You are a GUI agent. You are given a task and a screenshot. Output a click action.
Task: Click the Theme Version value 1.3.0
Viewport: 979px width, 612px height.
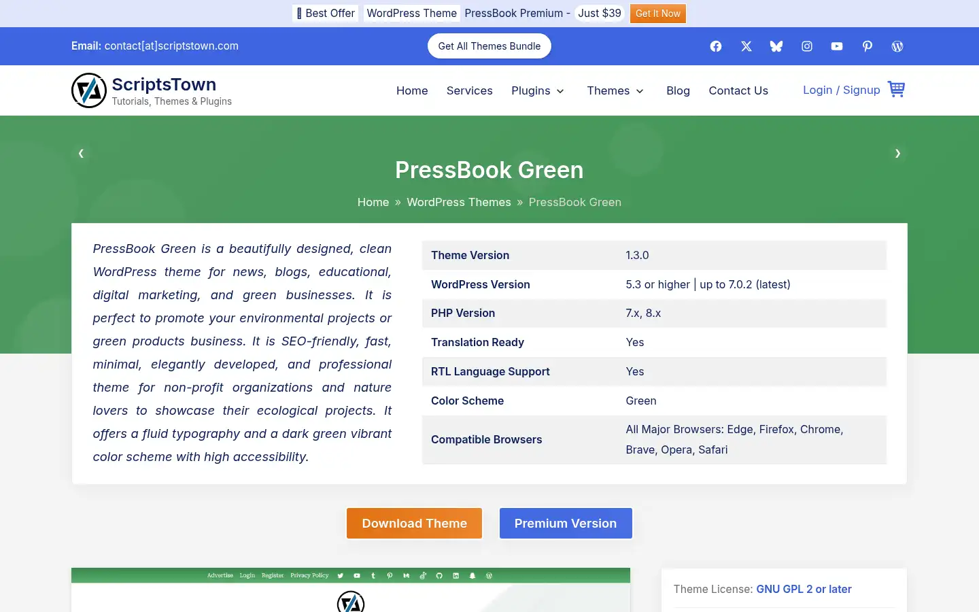coord(637,255)
